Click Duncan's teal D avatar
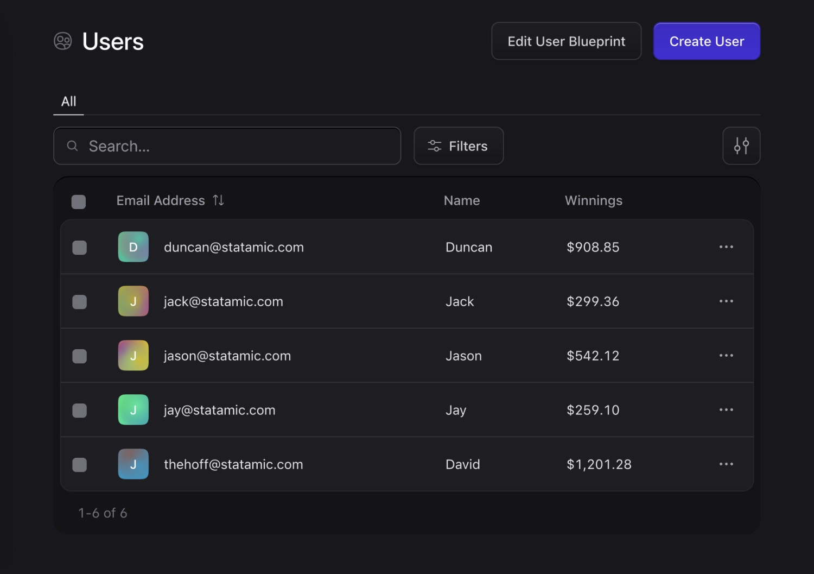The image size is (814, 574). pos(133,247)
